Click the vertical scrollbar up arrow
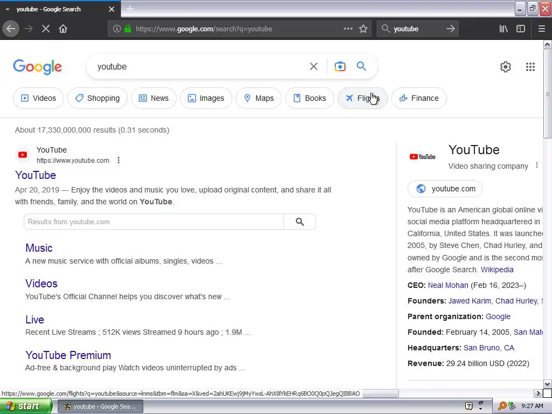 [x=548, y=44]
